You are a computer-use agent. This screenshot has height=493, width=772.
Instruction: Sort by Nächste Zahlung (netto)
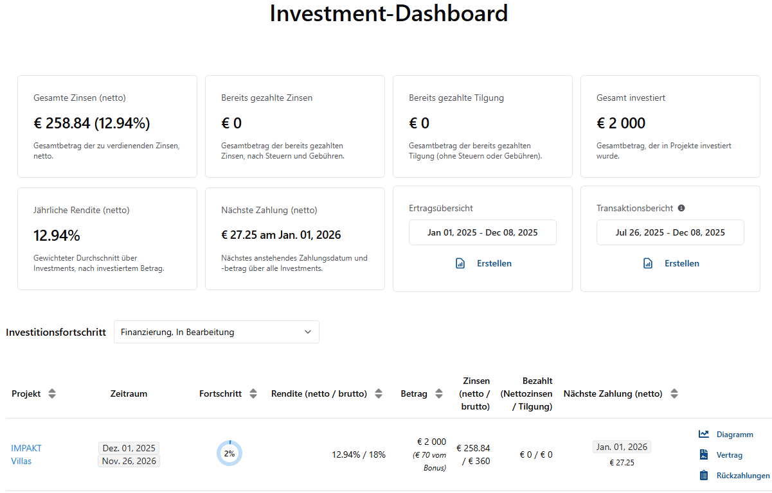(674, 394)
